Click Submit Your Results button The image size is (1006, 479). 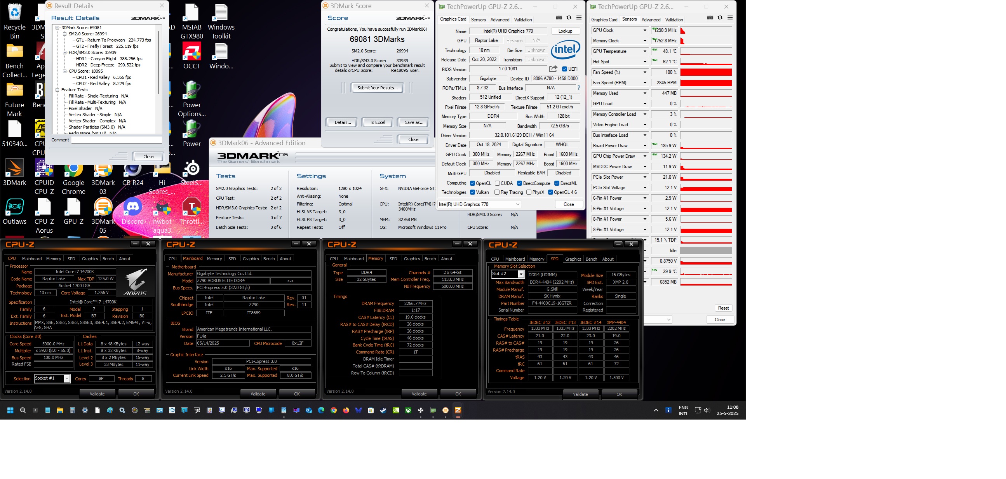click(377, 88)
